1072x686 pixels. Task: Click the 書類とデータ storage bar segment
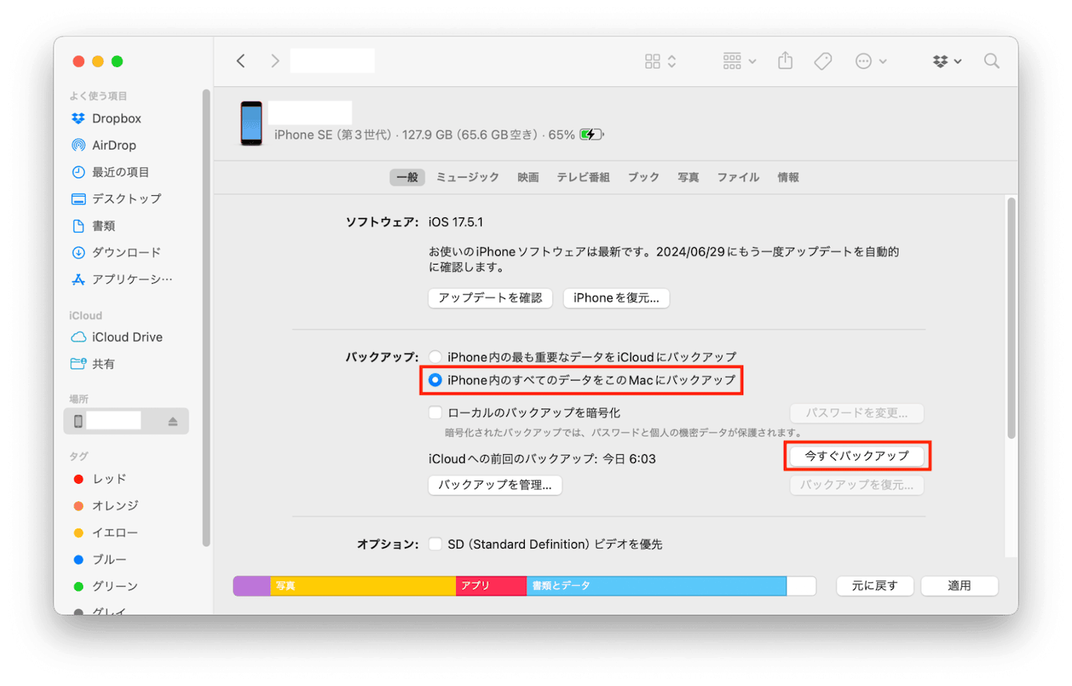(x=656, y=586)
